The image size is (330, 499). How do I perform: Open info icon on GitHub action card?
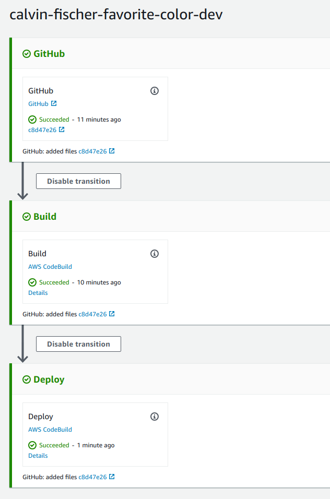[x=155, y=91]
